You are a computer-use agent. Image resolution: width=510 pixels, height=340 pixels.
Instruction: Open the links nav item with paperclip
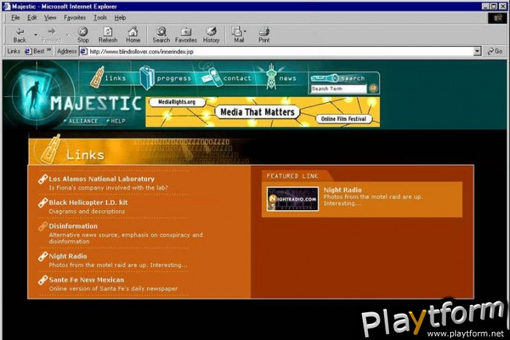(x=108, y=77)
